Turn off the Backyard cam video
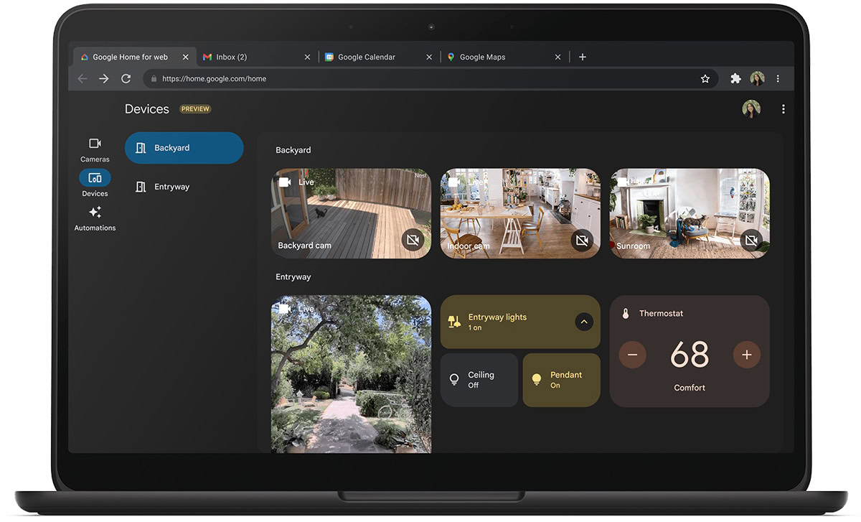This screenshot has width=861, height=522. [413, 240]
